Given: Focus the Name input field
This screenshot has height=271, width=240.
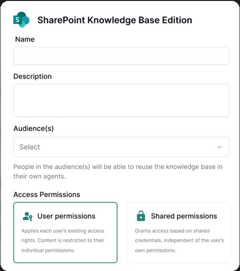Looking at the screenshot, I should tap(121, 56).
